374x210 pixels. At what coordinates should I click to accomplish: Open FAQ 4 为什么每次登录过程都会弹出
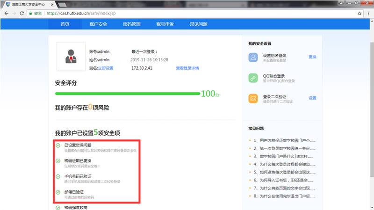pyautogui.click(x=284, y=165)
